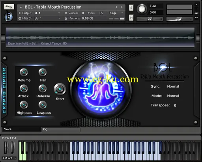Click the Pan knob in the voice panel

pyautogui.click(x=43, y=73)
